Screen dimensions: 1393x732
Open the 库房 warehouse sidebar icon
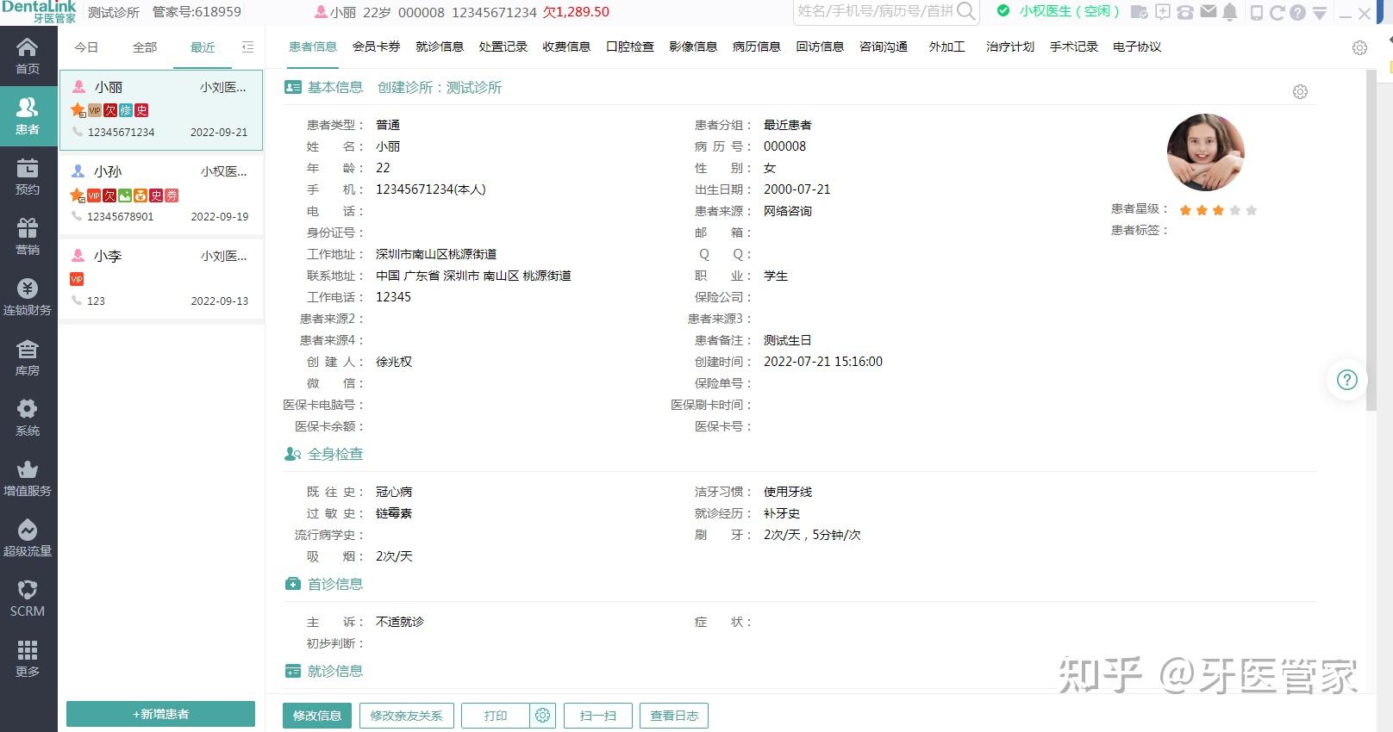click(28, 357)
